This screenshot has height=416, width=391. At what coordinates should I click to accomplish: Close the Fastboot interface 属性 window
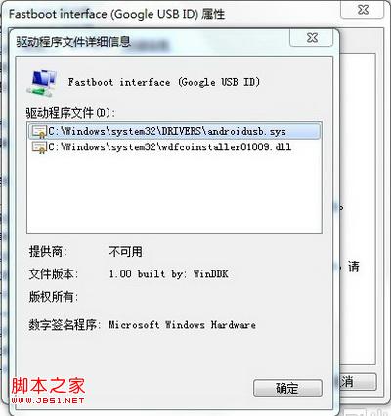[x=363, y=10]
